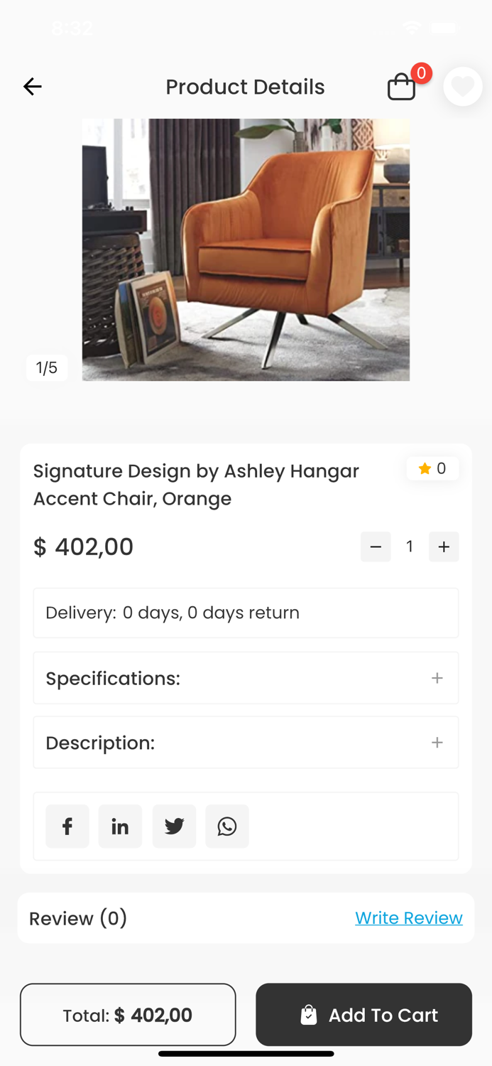Share the product on Facebook

pos(67,826)
